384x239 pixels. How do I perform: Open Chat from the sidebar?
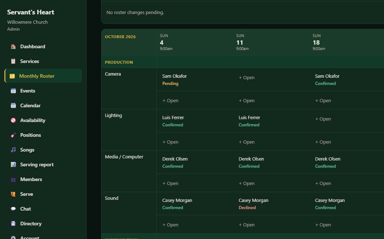pyautogui.click(x=43, y=209)
